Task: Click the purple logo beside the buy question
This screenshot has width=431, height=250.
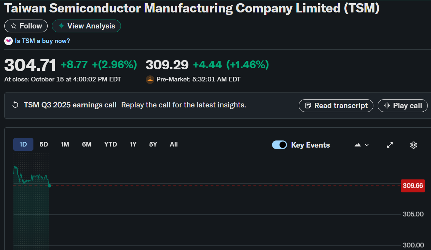Action: [9, 41]
